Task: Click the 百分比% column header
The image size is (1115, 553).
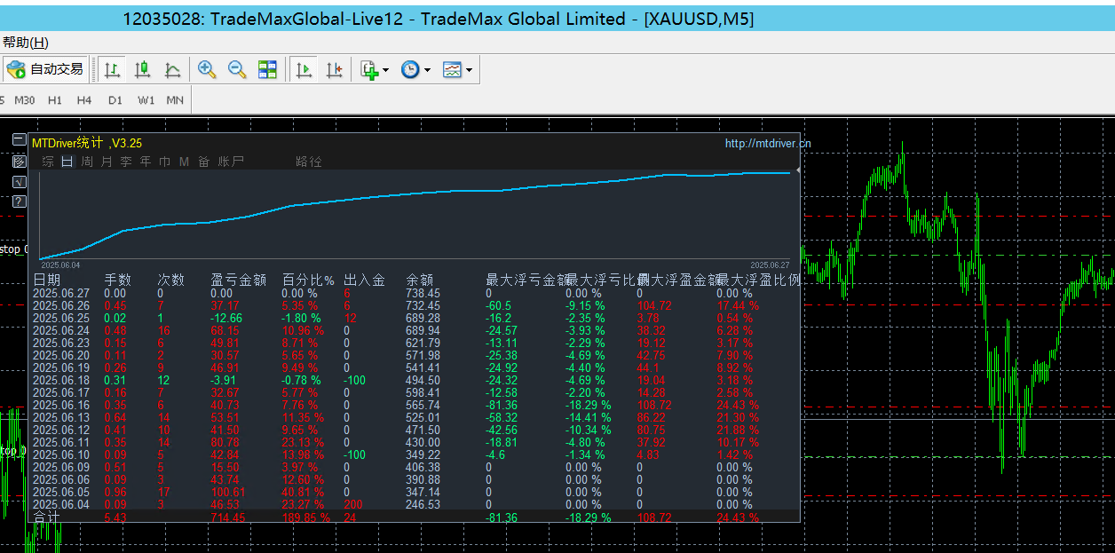Action: click(308, 280)
